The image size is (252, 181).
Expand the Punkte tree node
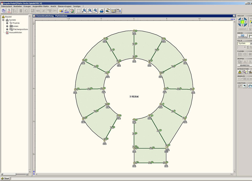pos(7,23)
